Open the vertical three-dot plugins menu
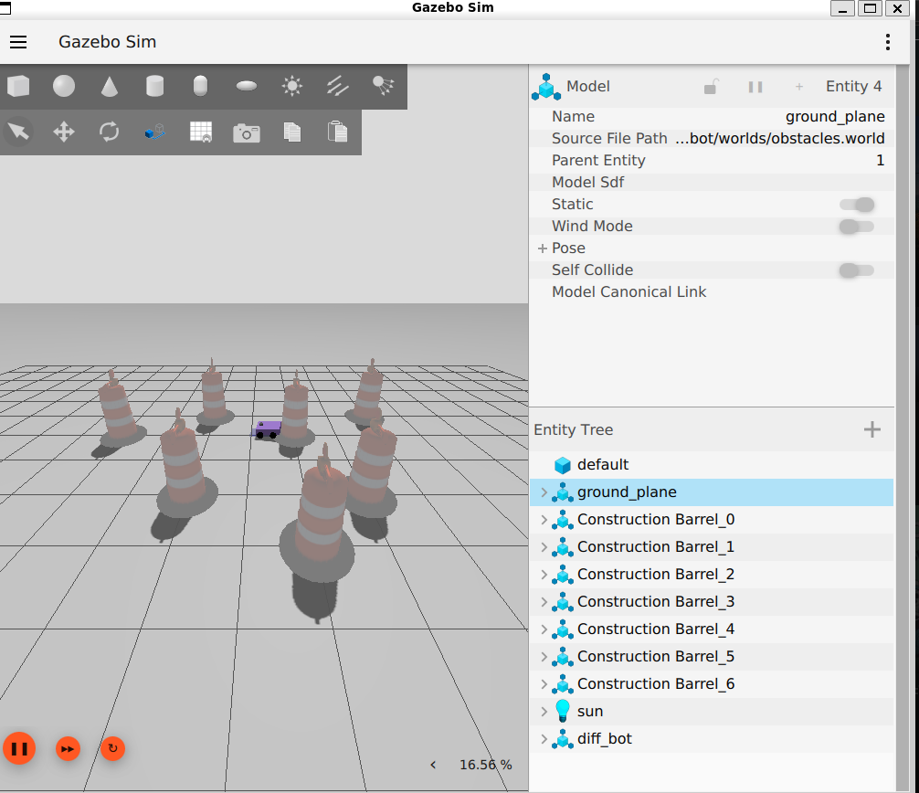The height and width of the screenshot is (793, 919). point(888,42)
